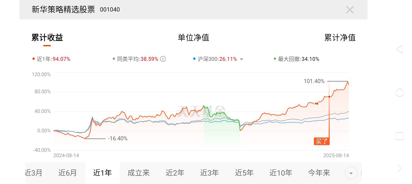Screen dimensions: 412x184
Task: Toggle the orange 近1年 legend dot
Action: click(33, 59)
